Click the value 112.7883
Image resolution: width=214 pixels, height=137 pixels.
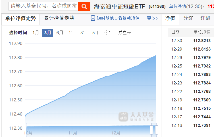tap(202, 75)
